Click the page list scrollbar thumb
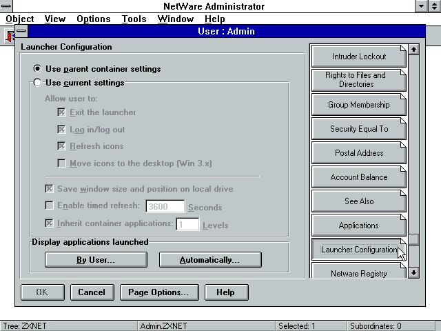 (x=413, y=239)
